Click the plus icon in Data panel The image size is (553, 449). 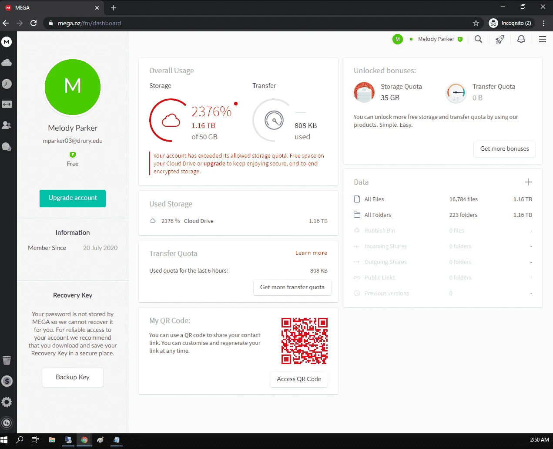(529, 182)
